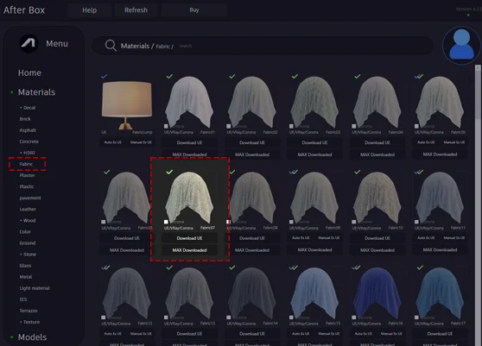Click Download UE under Fabric07
The height and width of the screenshot is (346, 482).
click(x=189, y=238)
